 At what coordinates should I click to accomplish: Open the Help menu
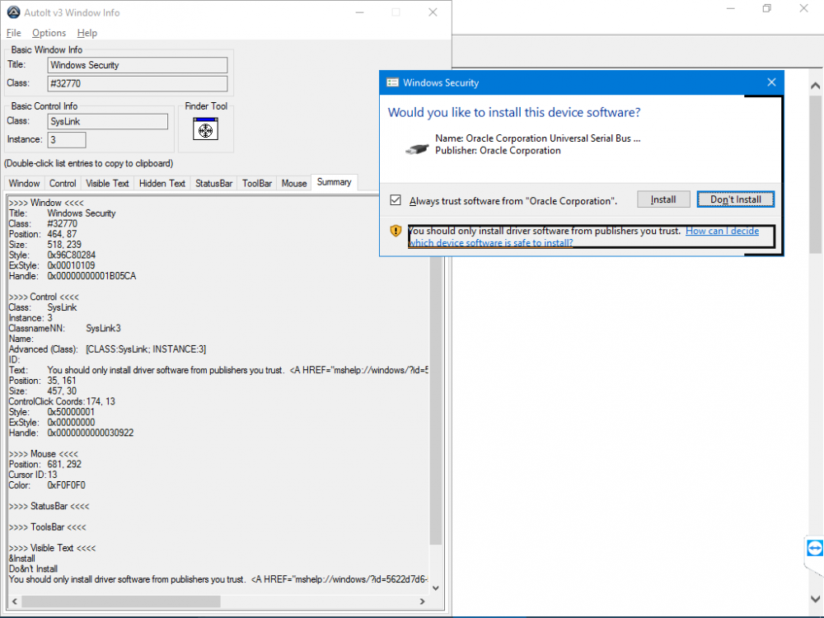tap(87, 33)
